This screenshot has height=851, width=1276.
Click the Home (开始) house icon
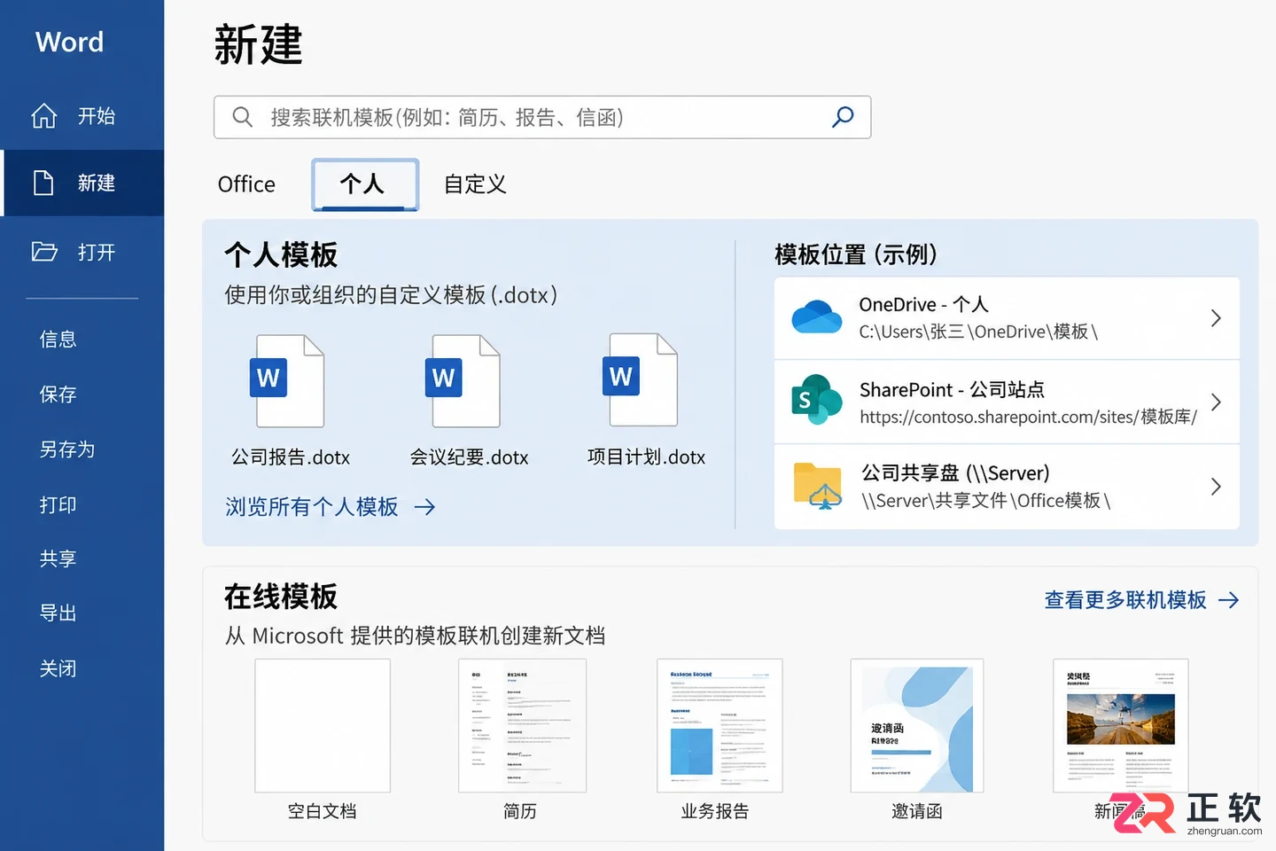pyautogui.click(x=43, y=115)
